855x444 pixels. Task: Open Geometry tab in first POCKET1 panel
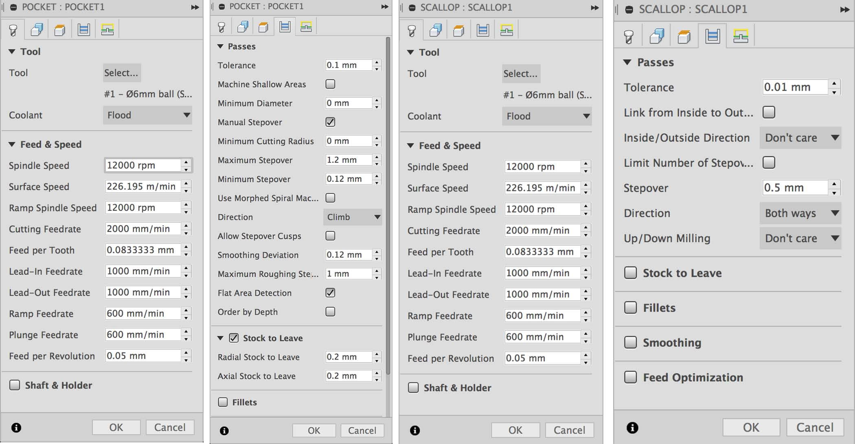pos(37,30)
